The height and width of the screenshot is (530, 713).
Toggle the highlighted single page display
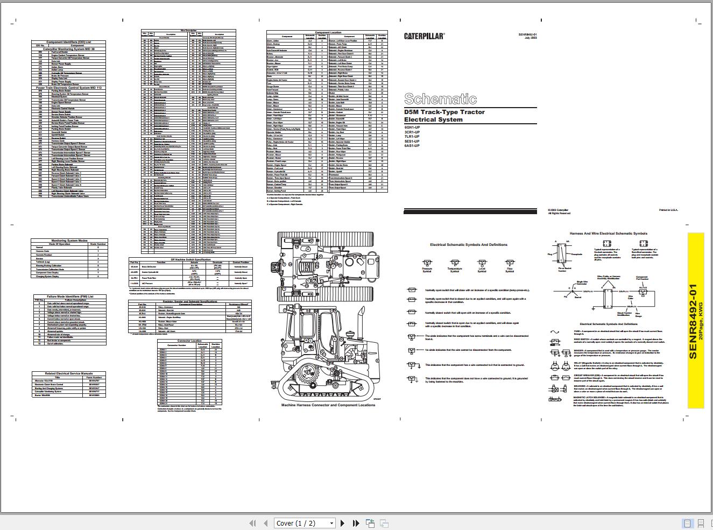pyautogui.click(x=687, y=522)
